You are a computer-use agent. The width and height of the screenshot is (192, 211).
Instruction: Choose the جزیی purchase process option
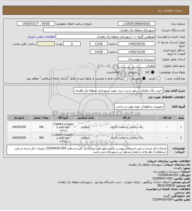coord(159,78)
